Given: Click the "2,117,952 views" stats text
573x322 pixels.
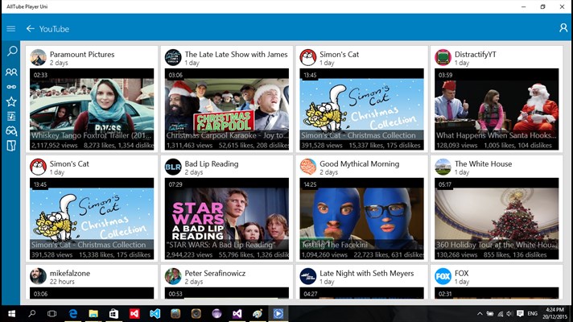Looking at the screenshot, I should click(x=55, y=145).
